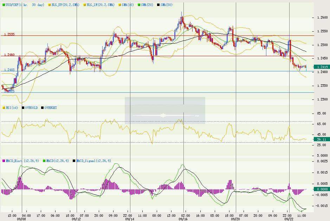
Task: Click the 17:00 time axis label
Action: (41, 215)
